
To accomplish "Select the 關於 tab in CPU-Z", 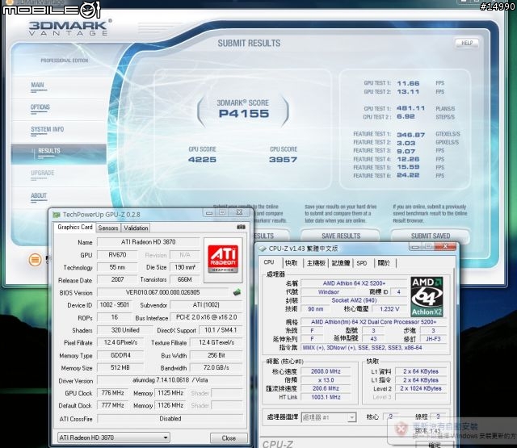I will coord(384,263).
